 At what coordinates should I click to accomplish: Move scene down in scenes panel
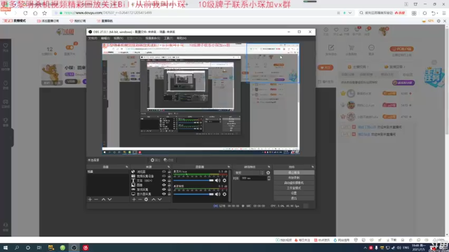[109, 199]
